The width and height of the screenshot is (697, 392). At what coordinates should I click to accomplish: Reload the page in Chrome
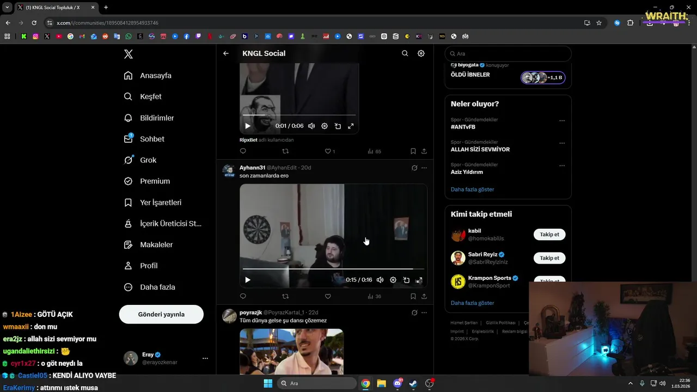[34, 23]
